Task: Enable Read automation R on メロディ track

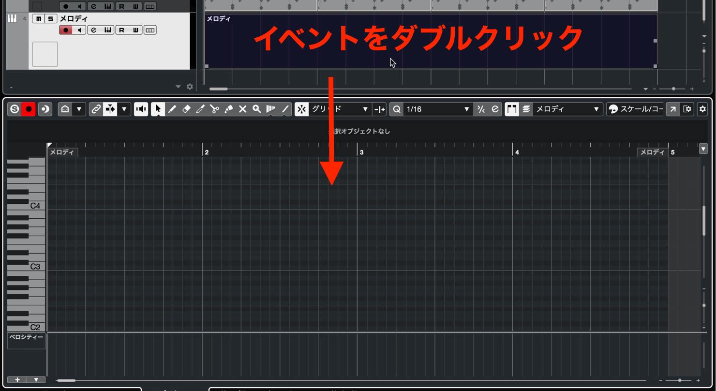Action: click(x=121, y=30)
